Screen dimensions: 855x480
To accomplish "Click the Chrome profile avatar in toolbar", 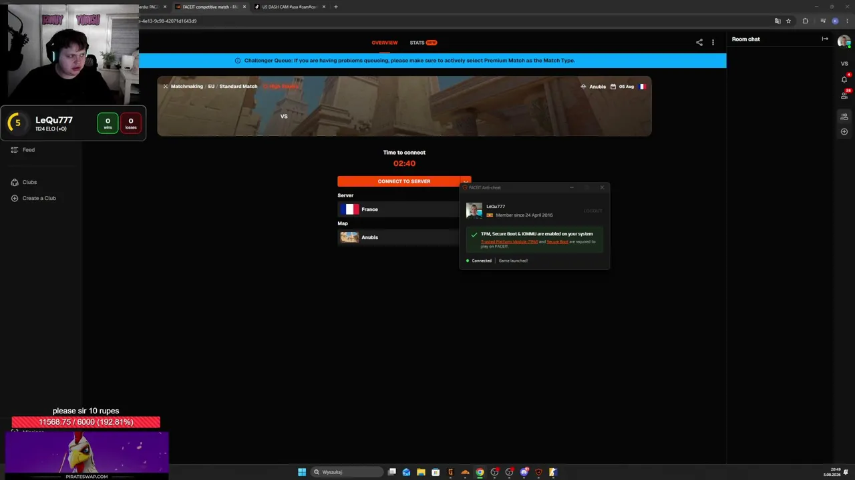I will coord(835,21).
